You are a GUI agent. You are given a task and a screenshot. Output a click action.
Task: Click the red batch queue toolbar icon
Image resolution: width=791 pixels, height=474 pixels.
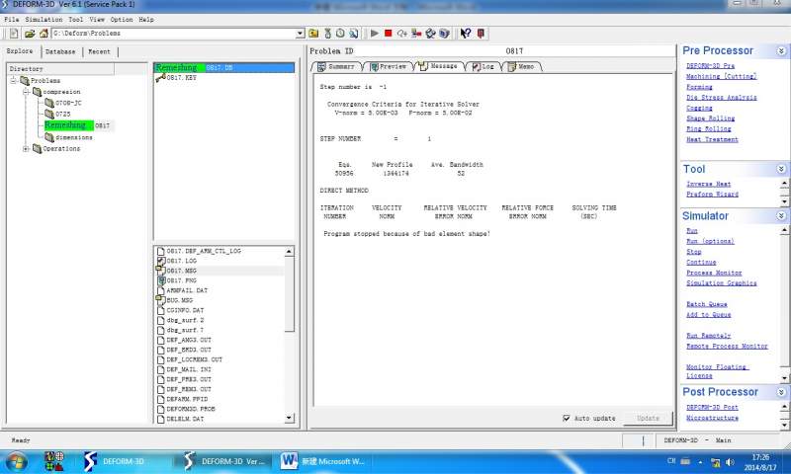click(x=416, y=34)
